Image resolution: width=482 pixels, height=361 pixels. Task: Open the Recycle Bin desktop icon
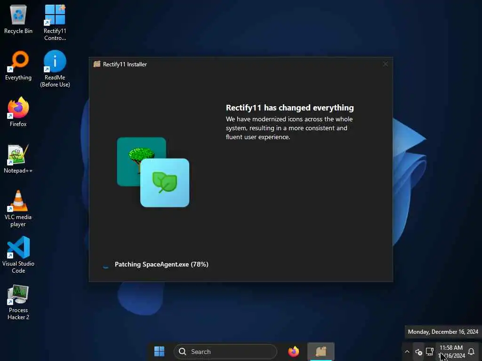(18, 19)
